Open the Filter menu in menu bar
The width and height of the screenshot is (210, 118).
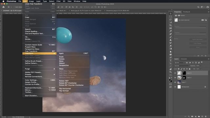click(x=58, y=1)
